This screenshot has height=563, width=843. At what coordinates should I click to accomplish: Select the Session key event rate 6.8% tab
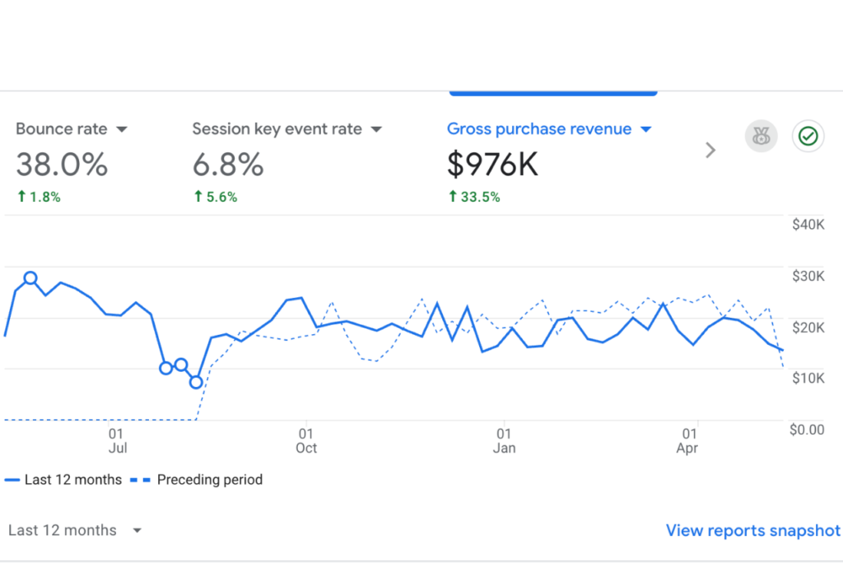point(228,165)
